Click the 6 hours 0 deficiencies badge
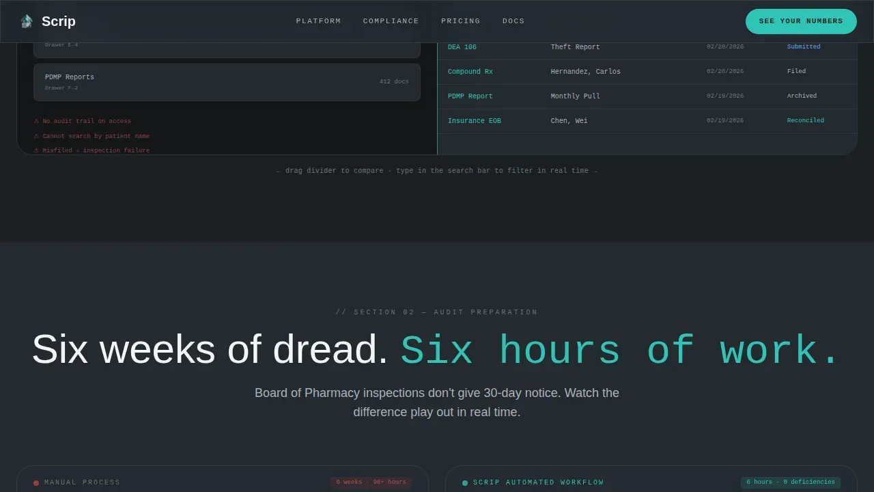 pos(791,482)
